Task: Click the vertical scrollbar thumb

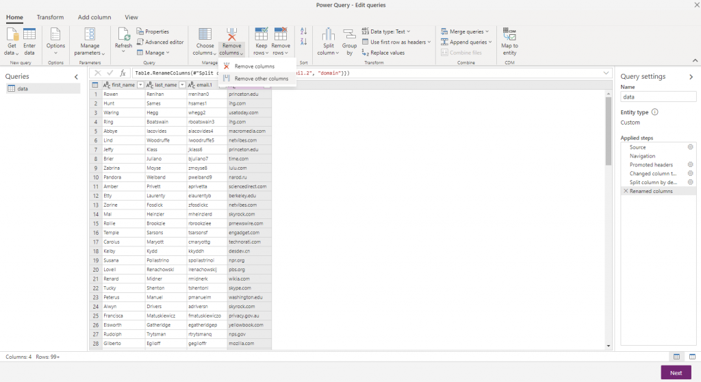Action: coord(608,131)
